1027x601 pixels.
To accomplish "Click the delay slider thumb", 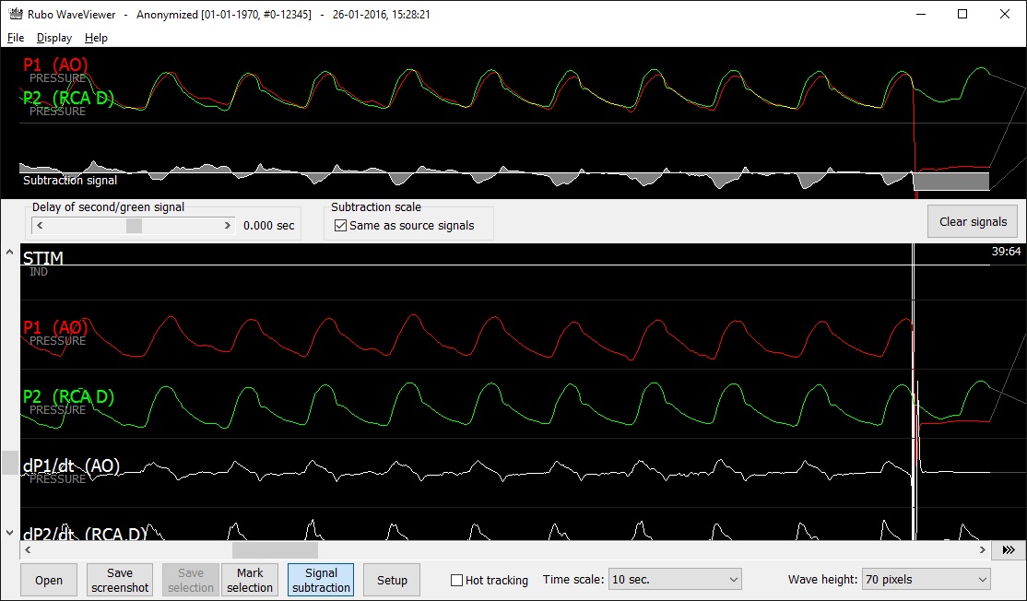I will (134, 225).
